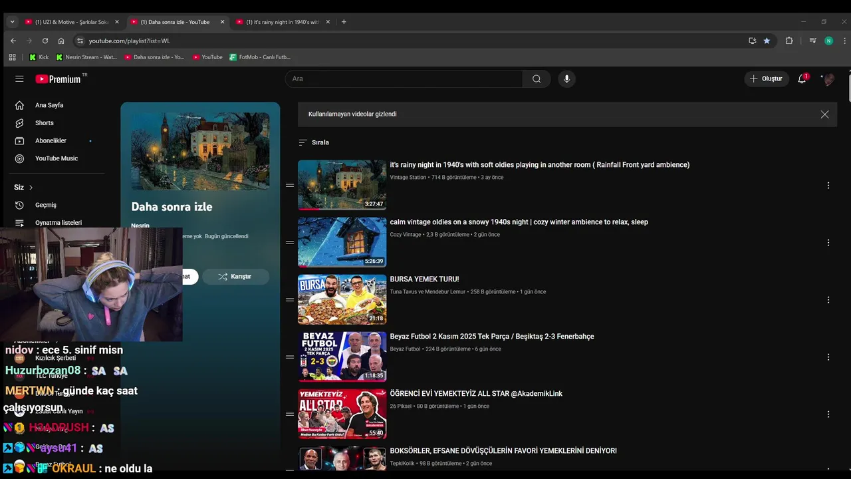Open the tab search dropdown arrow

point(12,22)
